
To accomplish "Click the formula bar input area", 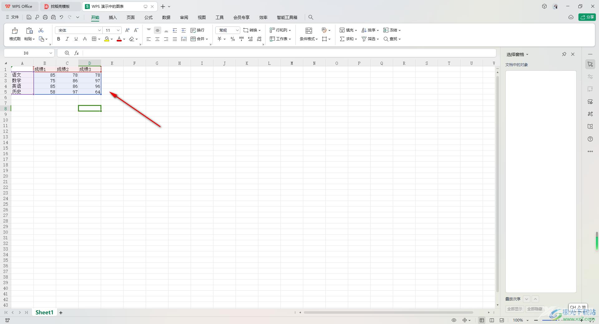I will tap(289, 53).
